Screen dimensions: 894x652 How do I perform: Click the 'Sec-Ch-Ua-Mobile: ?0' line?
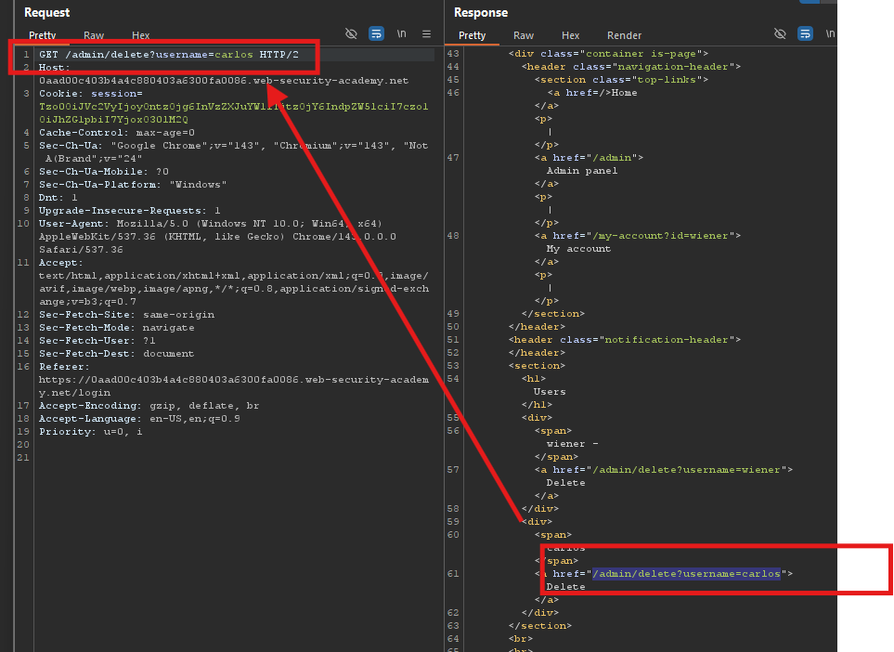(104, 172)
